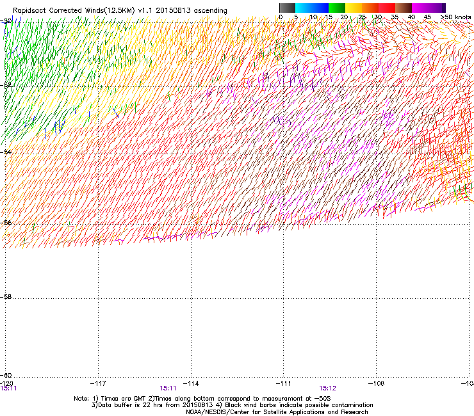The image size is (474, 416).
Task: Click the legend tick label '10'
Action: [x=313, y=17]
